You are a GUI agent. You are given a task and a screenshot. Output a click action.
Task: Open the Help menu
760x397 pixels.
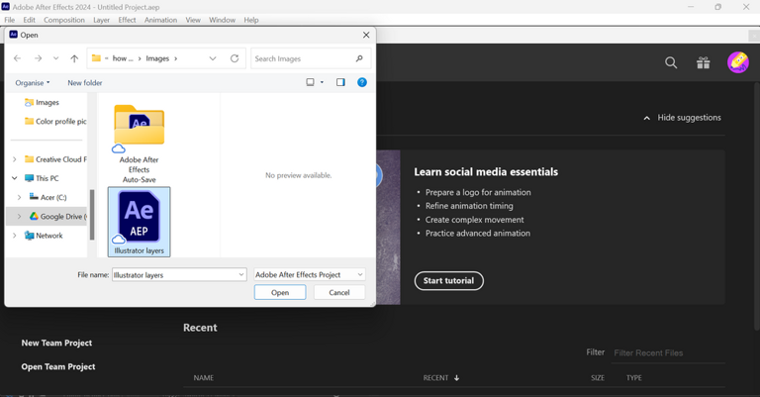251,20
